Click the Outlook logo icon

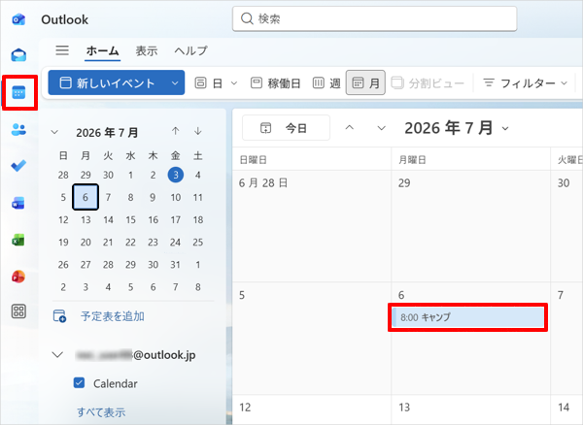18,19
